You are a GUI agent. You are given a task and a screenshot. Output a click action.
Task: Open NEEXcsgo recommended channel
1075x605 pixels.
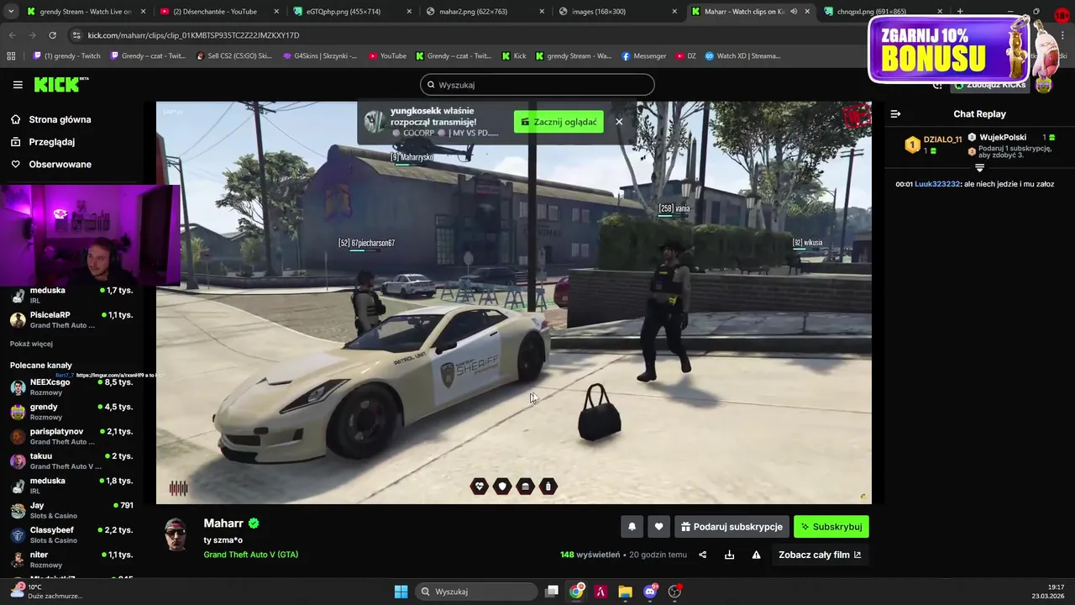[71, 387]
